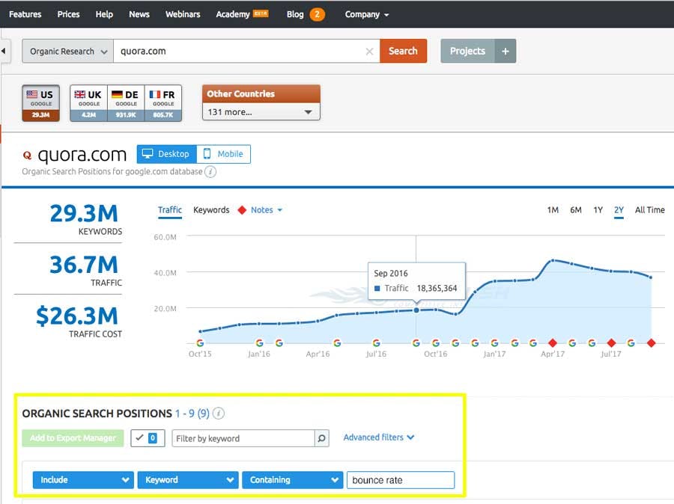The width and height of the screenshot is (674, 504).
Task: Expand Advanced filters
Action: 379,437
